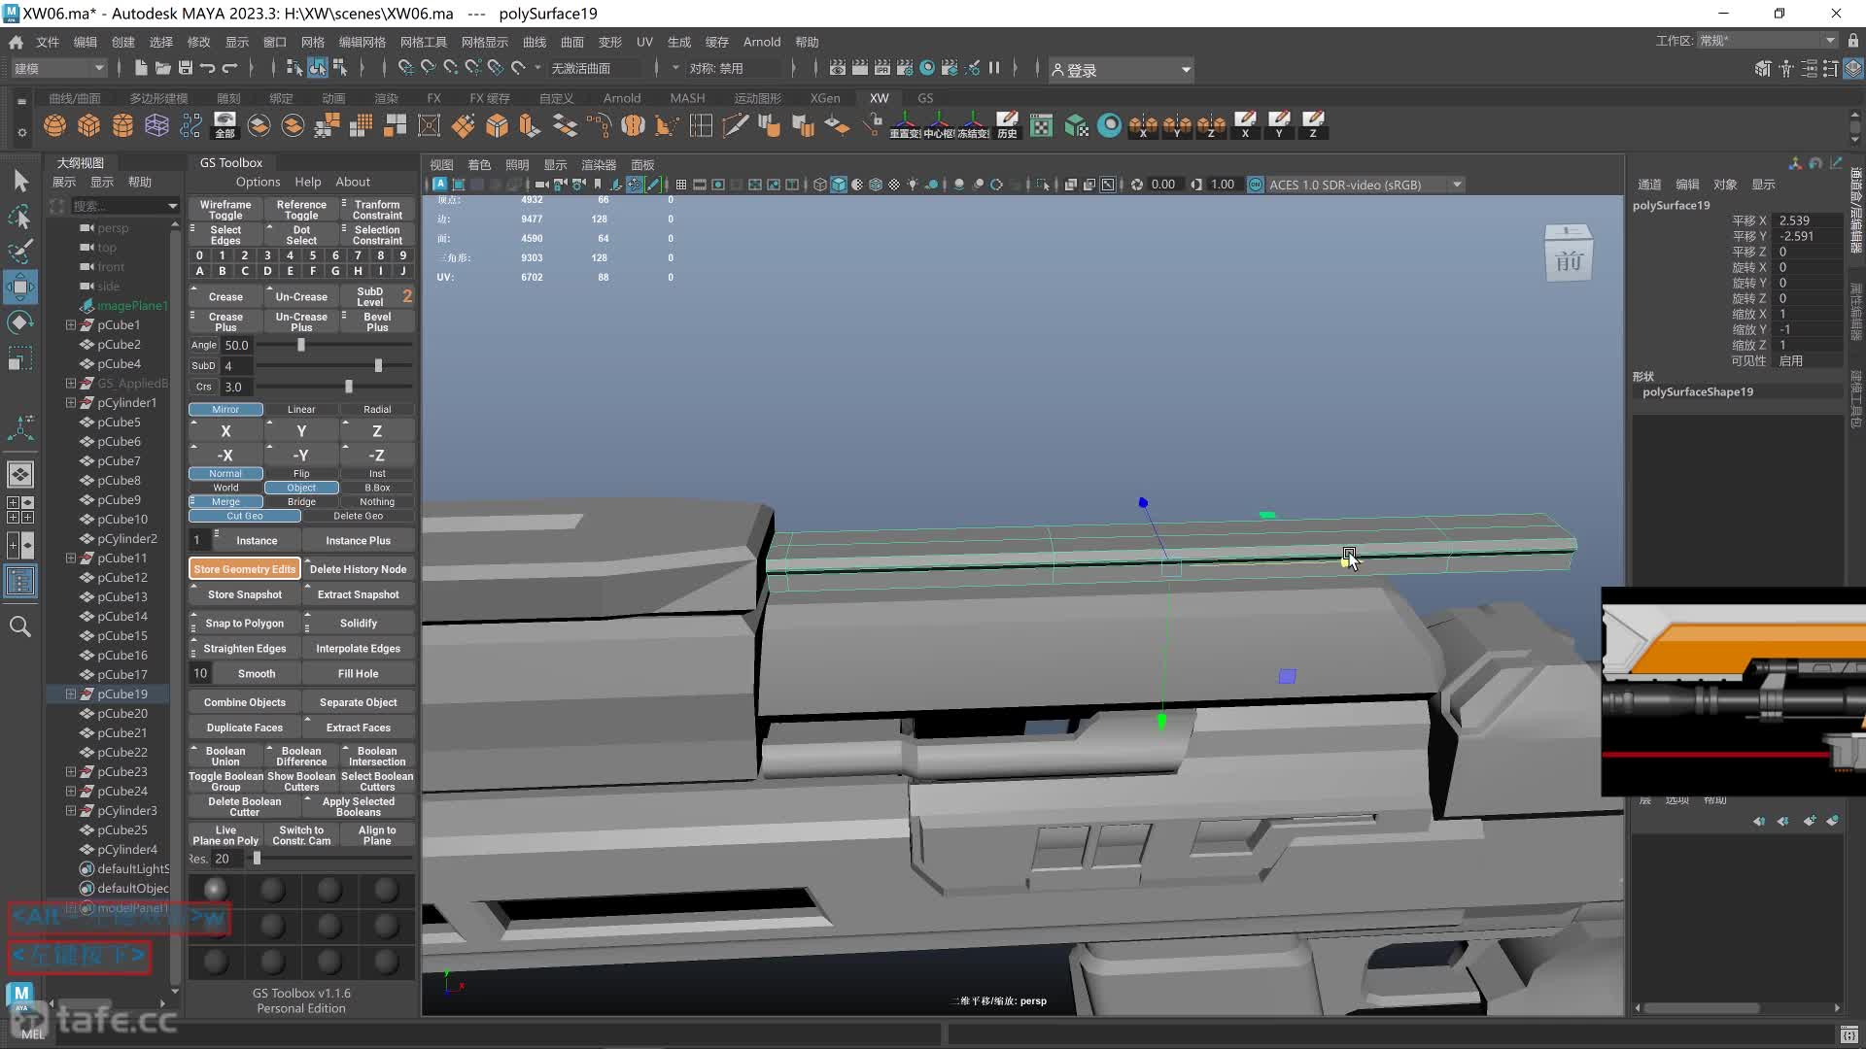The height and width of the screenshot is (1049, 1866).
Task: Click the Open scene folder icon
Action: tap(162, 68)
